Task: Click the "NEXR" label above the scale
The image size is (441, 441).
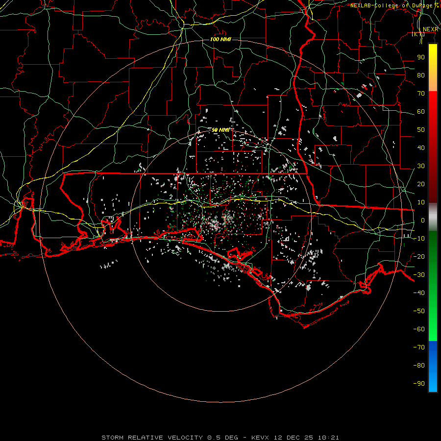Action: click(x=430, y=29)
